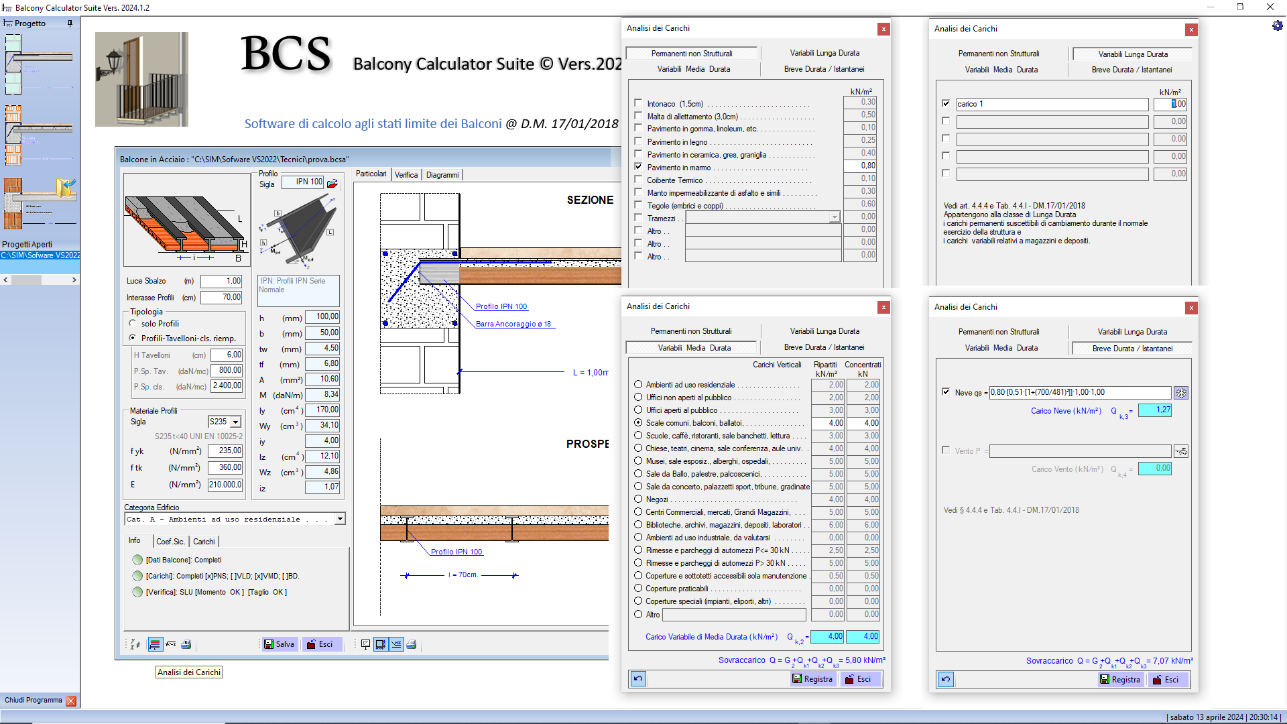
Task: Open snow load calculator icon beside Neve qs
Action: coord(1181,394)
